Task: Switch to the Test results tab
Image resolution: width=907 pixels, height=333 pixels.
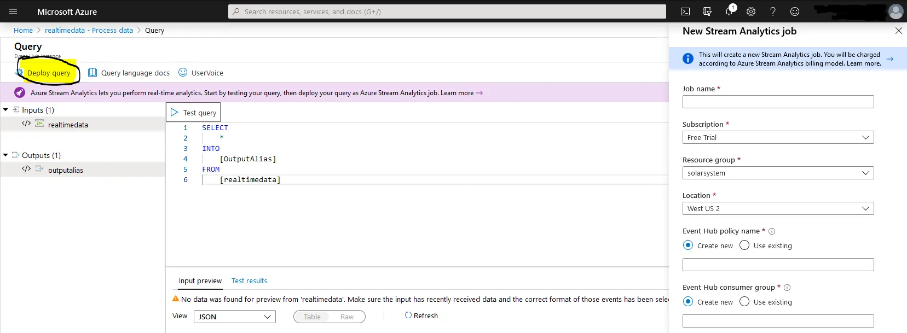Action: click(249, 281)
